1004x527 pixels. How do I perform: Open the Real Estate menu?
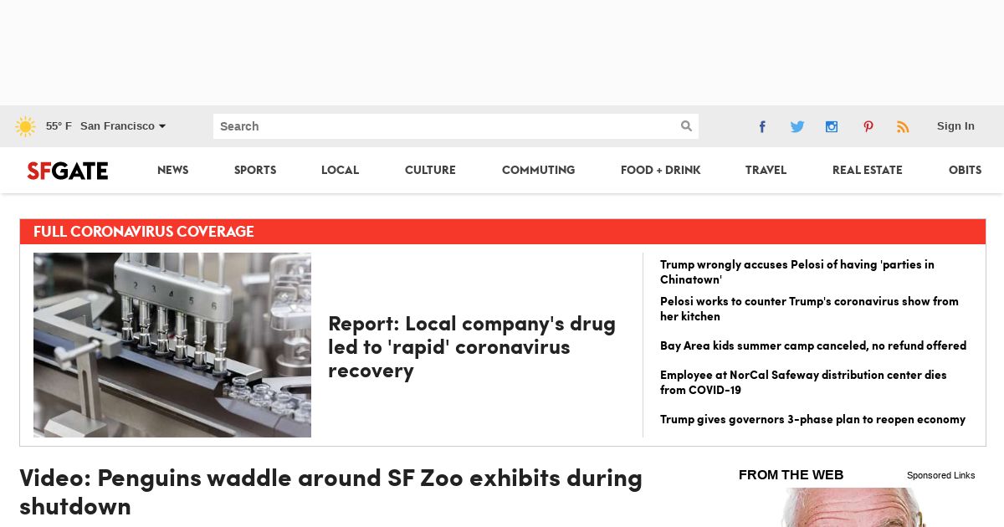(x=868, y=170)
